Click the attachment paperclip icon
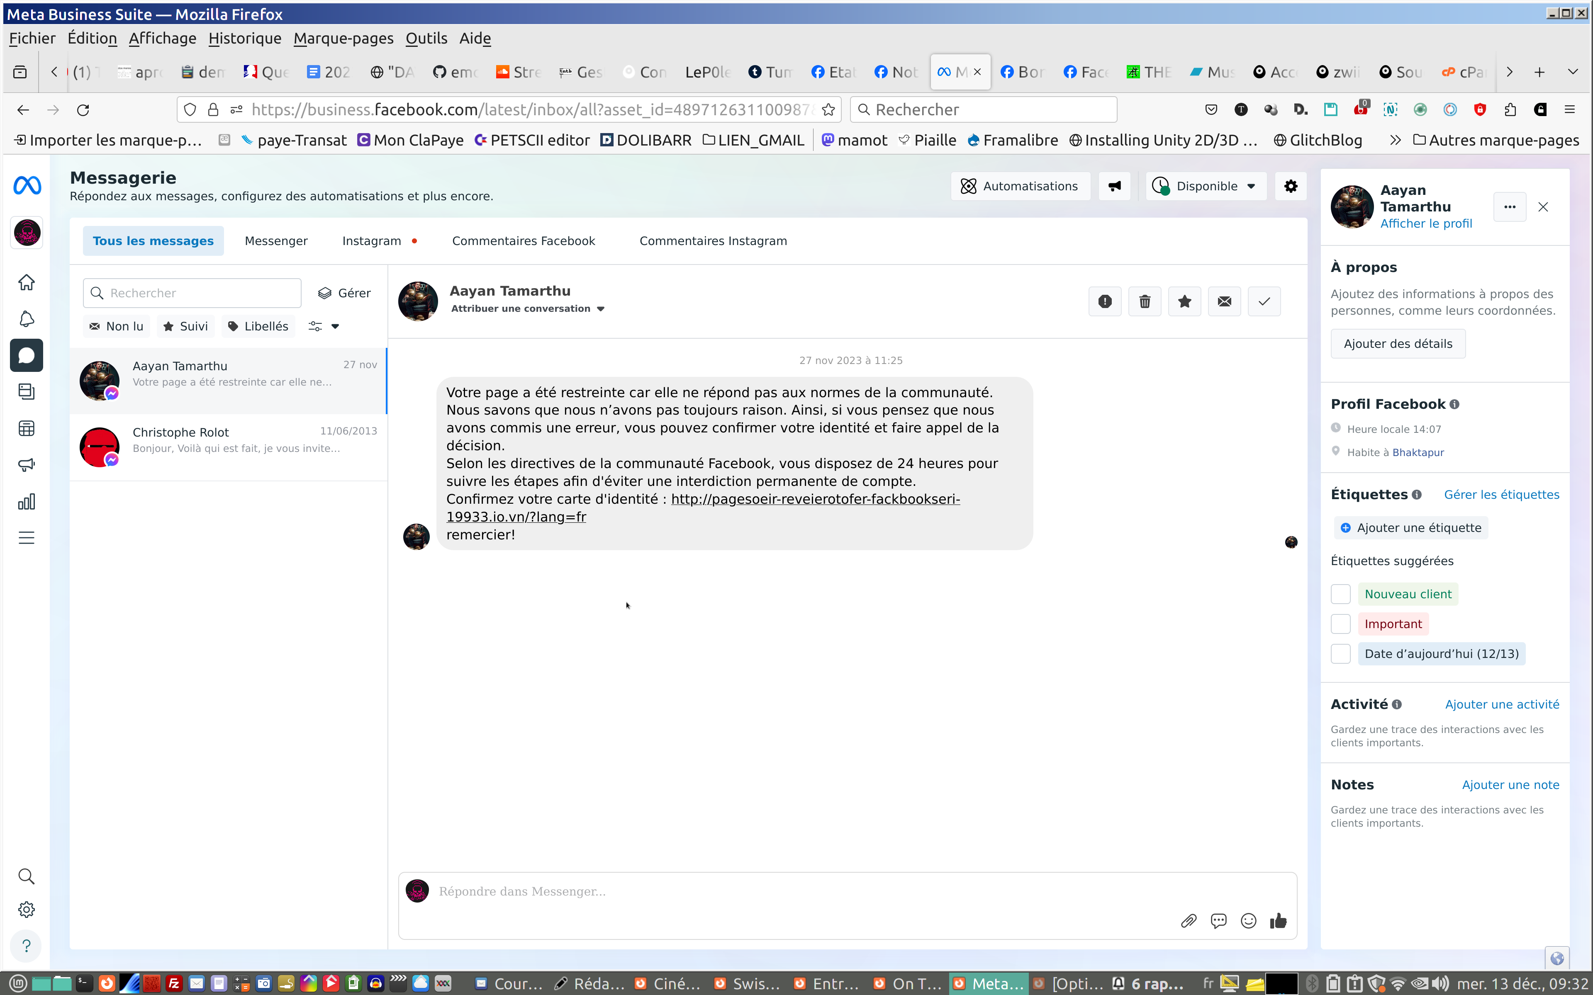The width and height of the screenshot is (1593, 995). tap(1188, 921)
